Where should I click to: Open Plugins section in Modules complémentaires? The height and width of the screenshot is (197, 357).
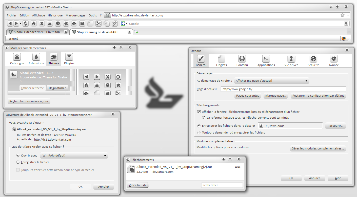pyautogui.click(x=69, y=59)
